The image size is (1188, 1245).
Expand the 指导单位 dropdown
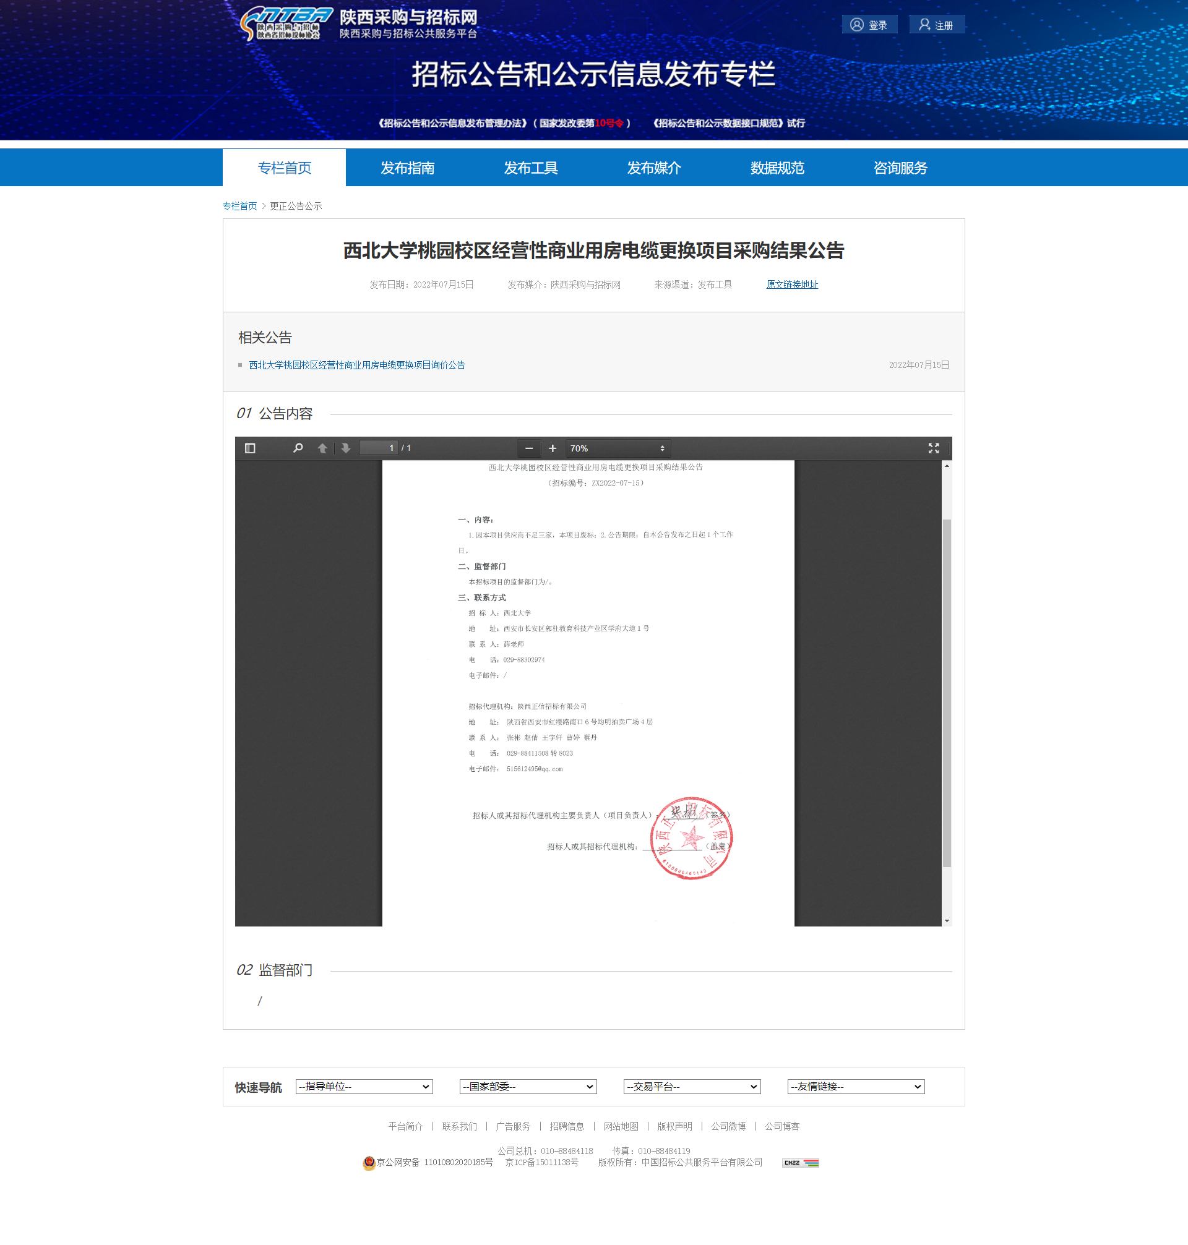364,1086
